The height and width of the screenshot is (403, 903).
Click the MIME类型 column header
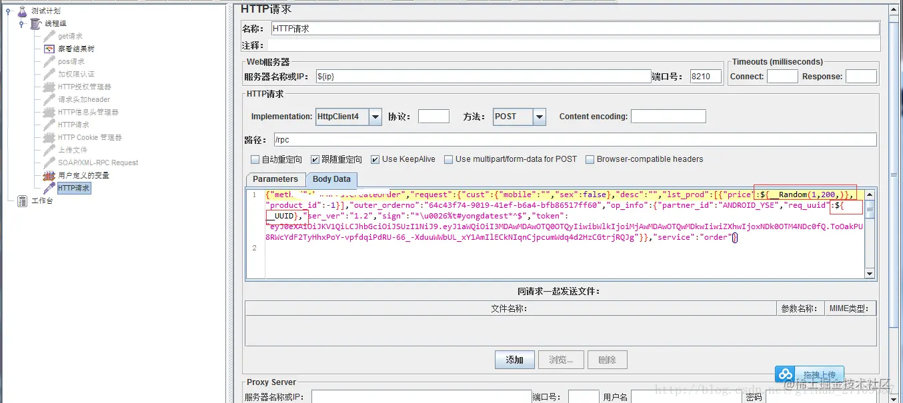850,308
